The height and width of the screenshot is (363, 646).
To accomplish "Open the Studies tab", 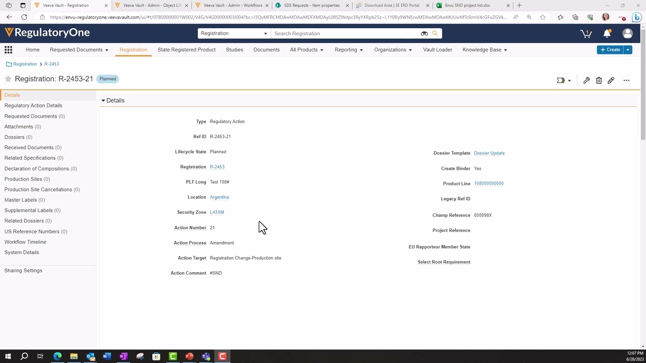I will point(234,50).
